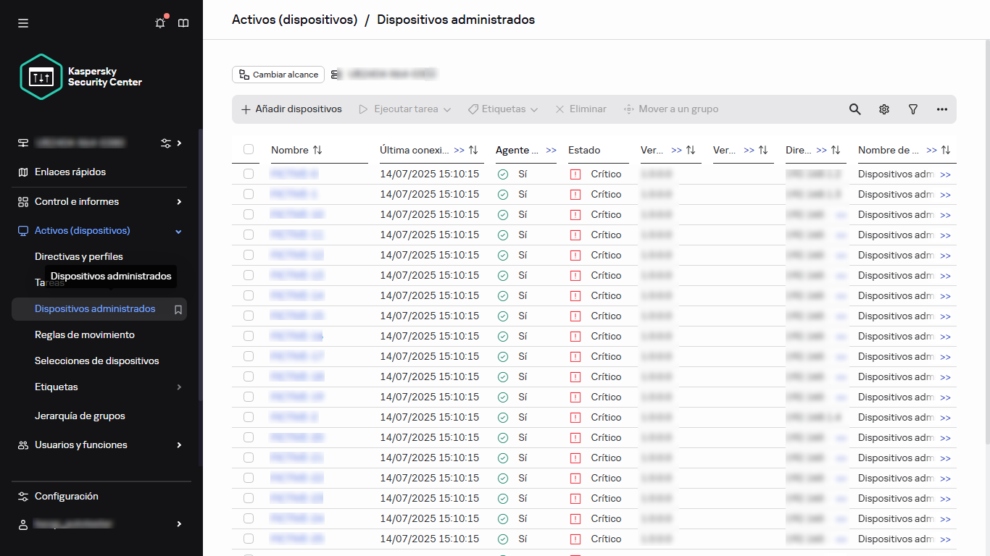The height and width of the screenshot is (556, 990).
Task: Open table column settings gear
Action: point(883,109)
